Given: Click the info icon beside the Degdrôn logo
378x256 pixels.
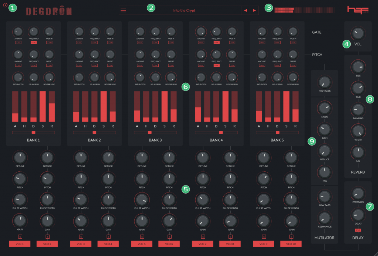Looking at the screenshot, I should point(5,5).
